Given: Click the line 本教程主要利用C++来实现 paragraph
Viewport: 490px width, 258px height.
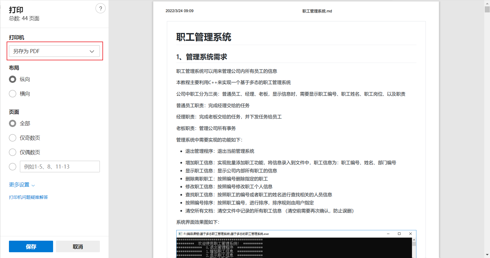Looking at the screenshot, I should (x=233, y=83).
